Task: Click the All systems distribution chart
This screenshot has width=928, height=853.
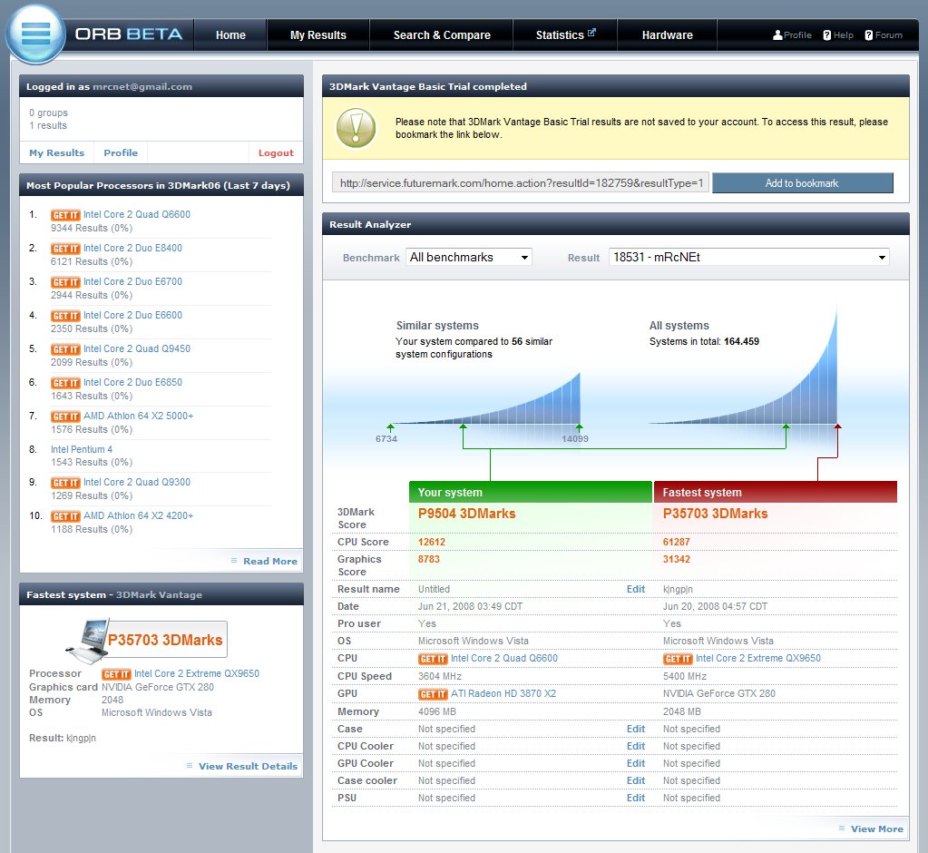Action: click(744, 367)
